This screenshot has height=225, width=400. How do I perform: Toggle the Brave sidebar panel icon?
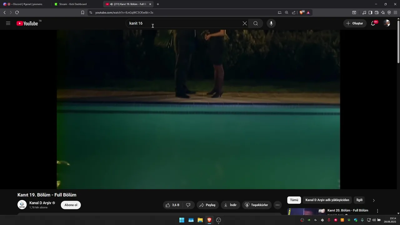tap(370, 12)
